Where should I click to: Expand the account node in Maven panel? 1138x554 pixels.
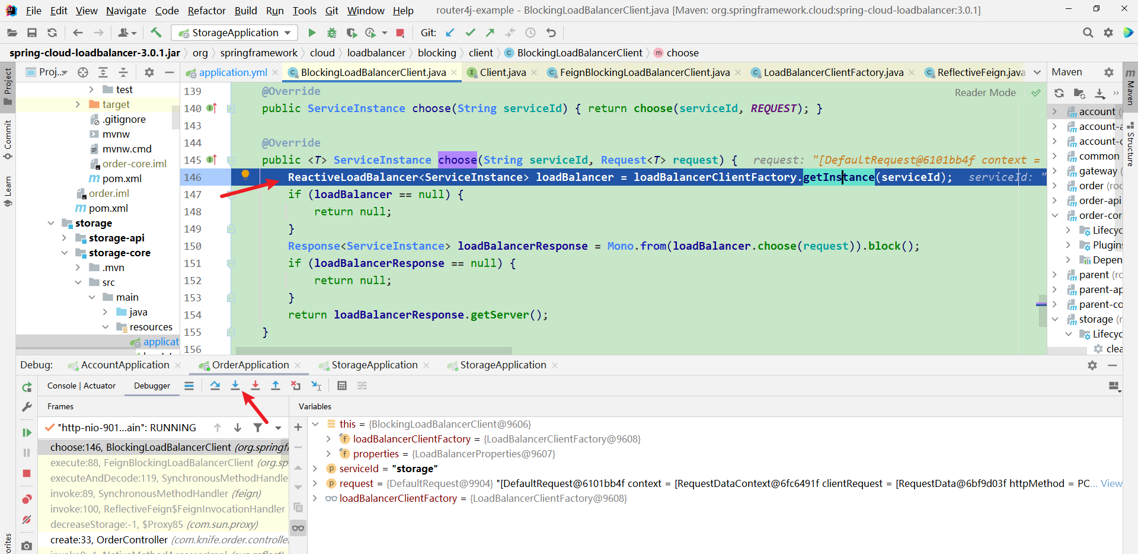click(x=1056, y=111)
